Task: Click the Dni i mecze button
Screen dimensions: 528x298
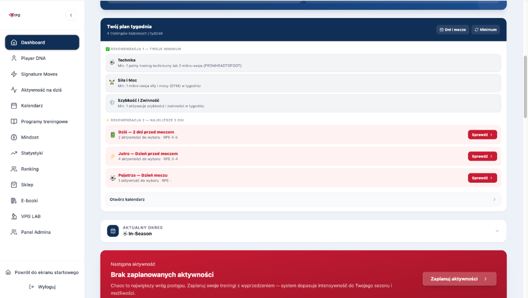Action: point(453,29)
